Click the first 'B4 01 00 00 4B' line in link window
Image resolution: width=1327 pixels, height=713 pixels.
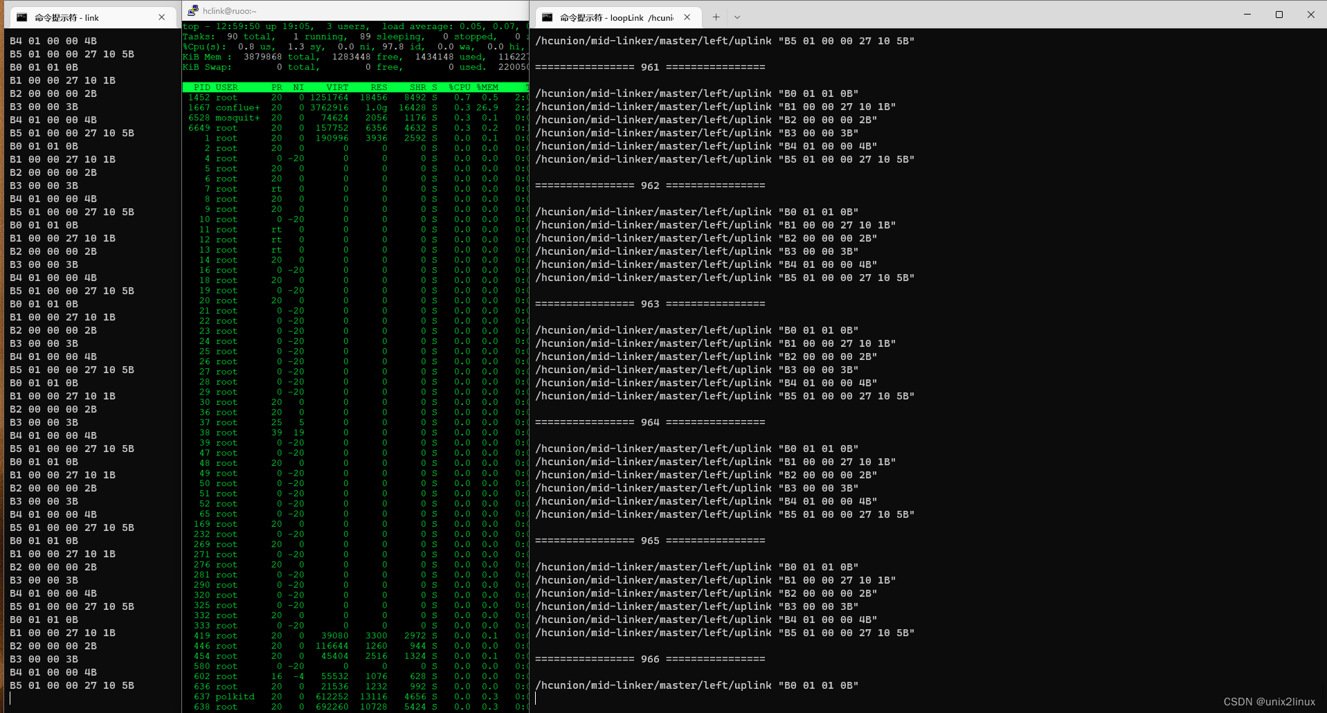click(53, 41)
